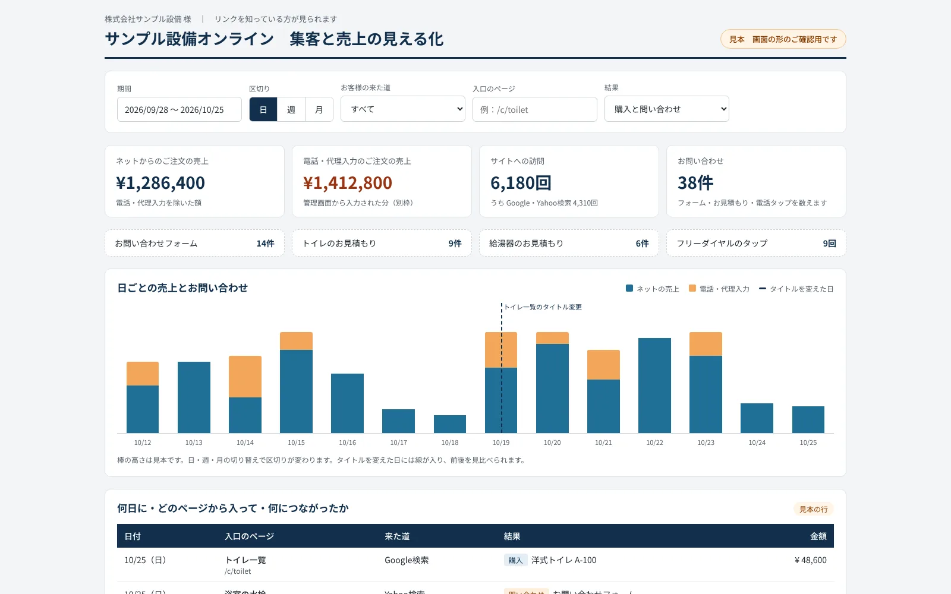Click the 購入 tag in the first table row
The height and width of the screenshot is (594, 951).
pos(515,560)
